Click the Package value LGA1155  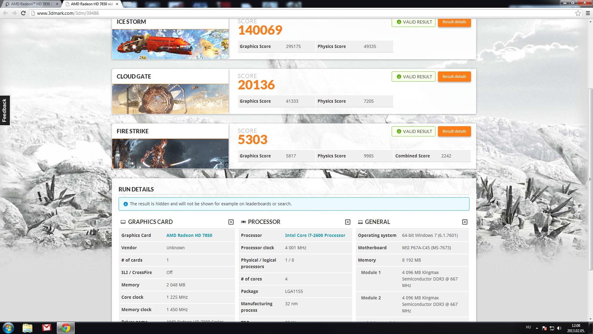pos(294,291)
